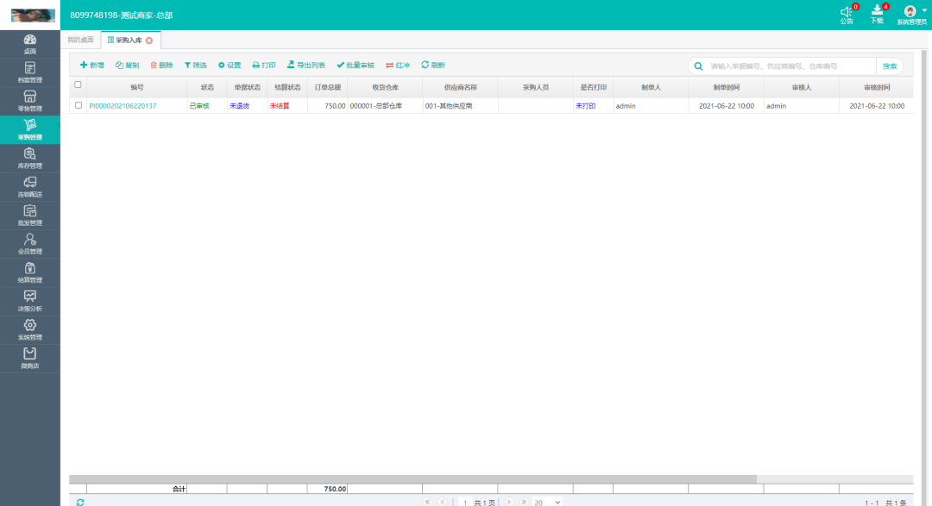Screen dimensions: 932x506
Task: Open the 采购管理 sidebar module
Action: tap(30, 129)
